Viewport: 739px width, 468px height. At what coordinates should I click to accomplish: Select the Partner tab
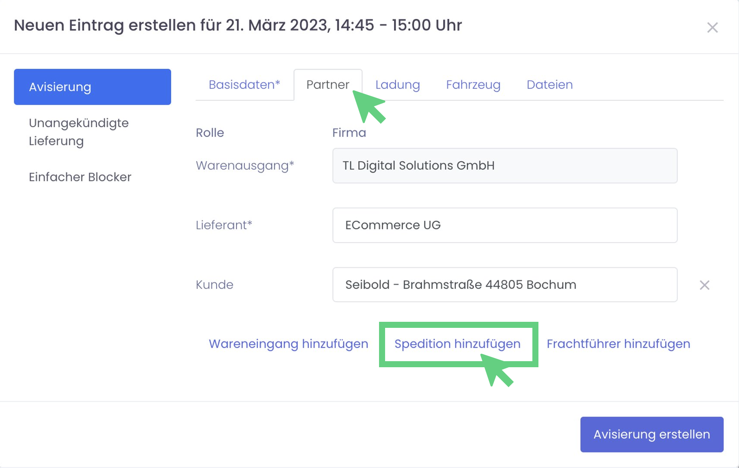327,85
